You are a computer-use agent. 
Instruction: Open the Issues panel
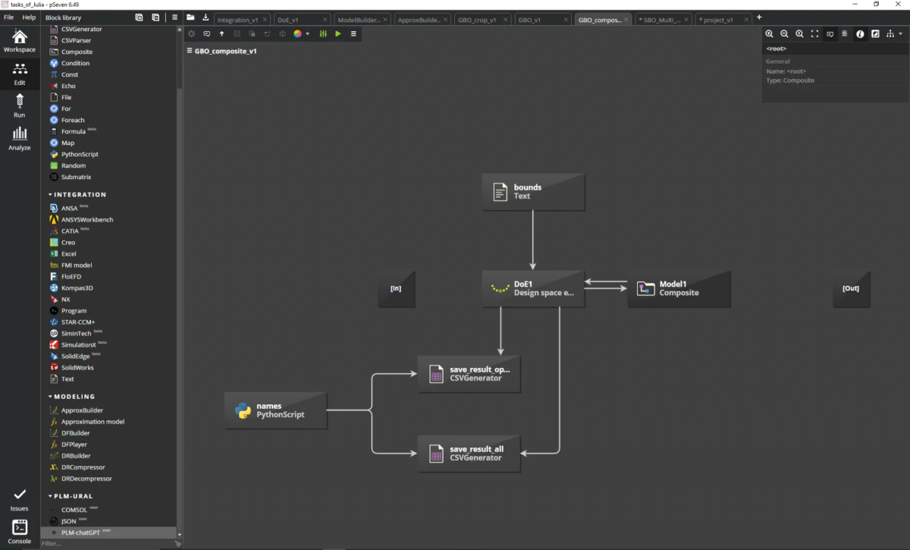20,499
